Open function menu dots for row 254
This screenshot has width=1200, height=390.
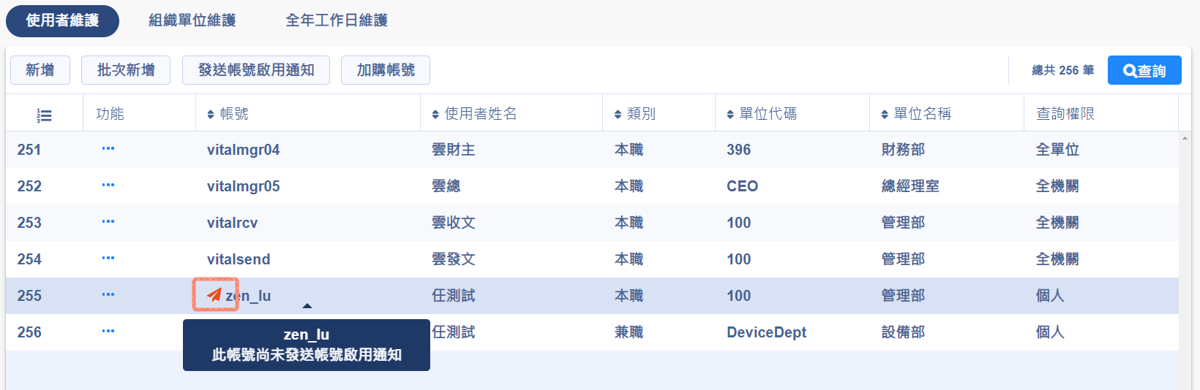pyautogui.click(x=108, y=259)
